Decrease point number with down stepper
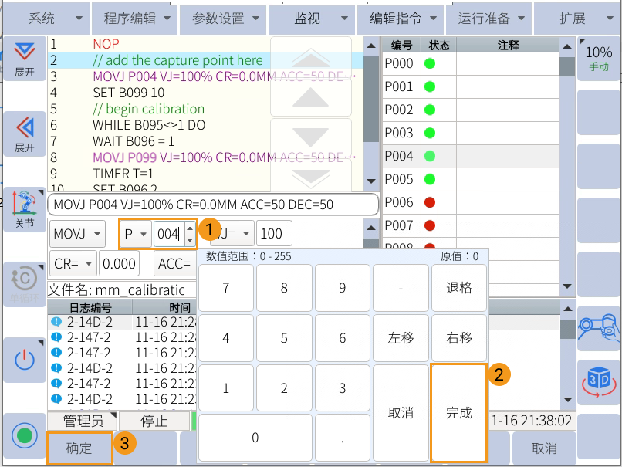Image resolution: width=622 pixels, height=467 pixels. click(190, 239)
